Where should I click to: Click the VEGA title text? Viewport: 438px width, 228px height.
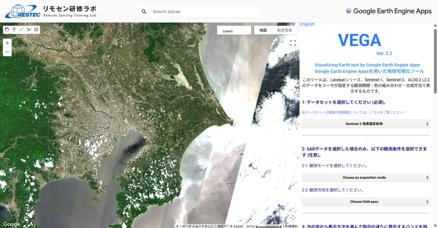[x=360, y=40]
